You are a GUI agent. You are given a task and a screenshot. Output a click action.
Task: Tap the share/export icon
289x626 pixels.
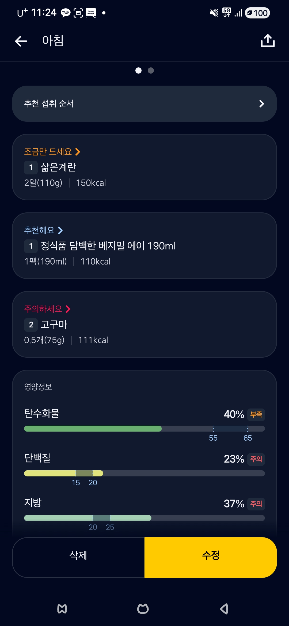coord(268,41)
